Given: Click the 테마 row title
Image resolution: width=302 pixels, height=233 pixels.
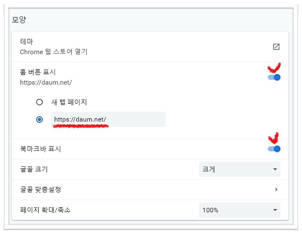Looking at the screenshot, I should click(26, 41).
